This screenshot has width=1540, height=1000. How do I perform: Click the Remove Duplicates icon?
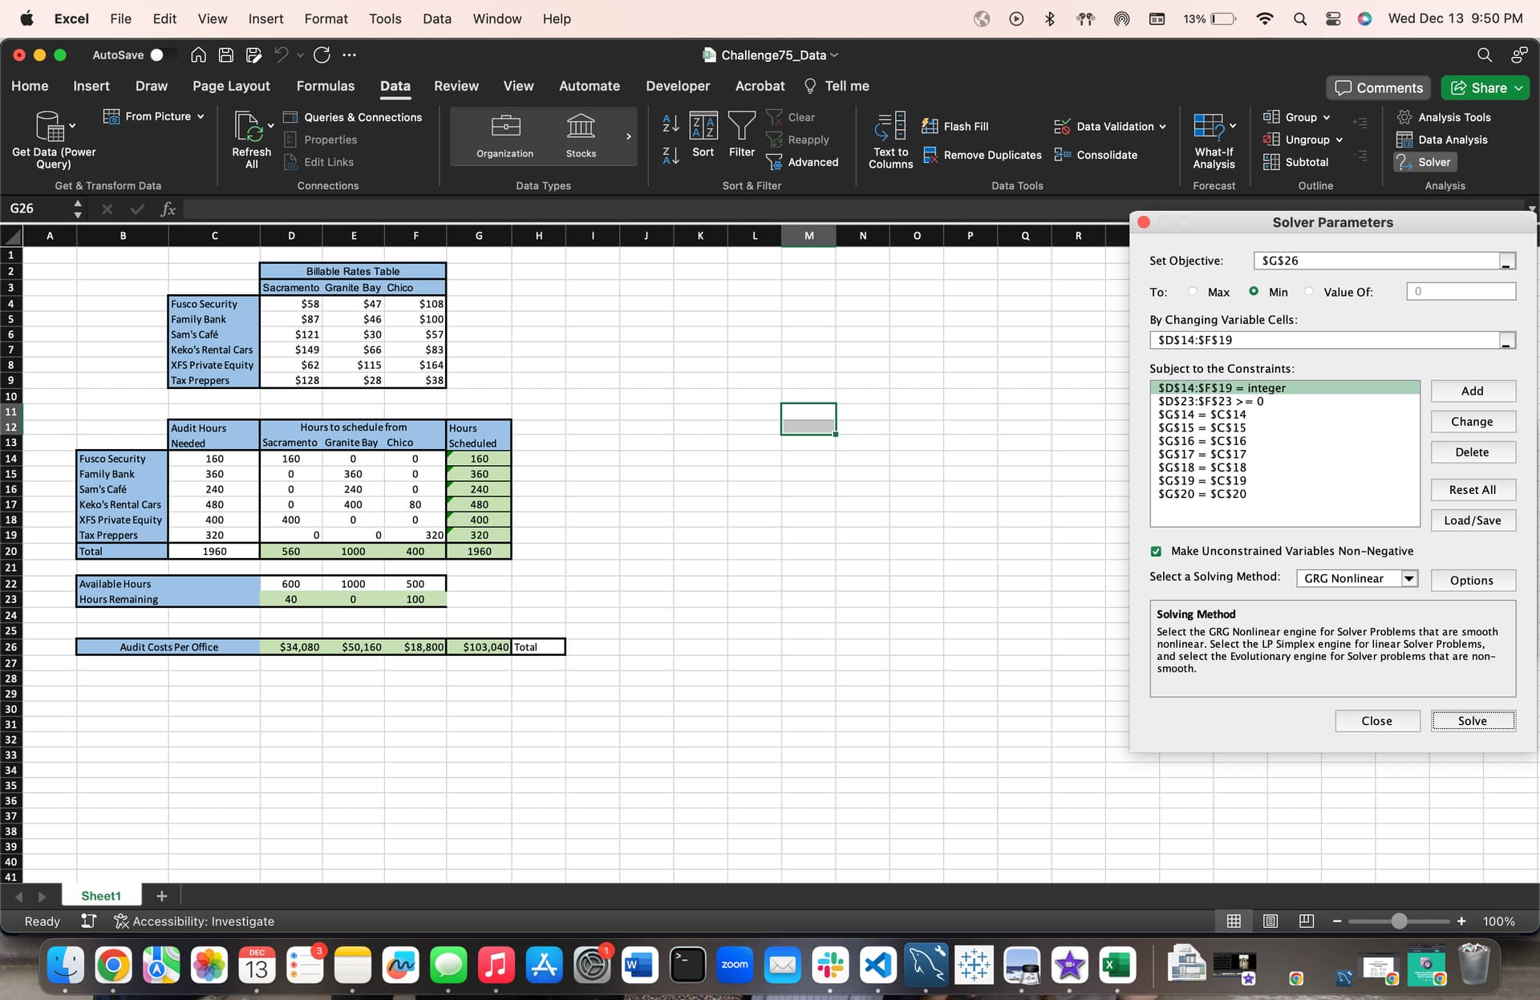[x=930, y=155]
